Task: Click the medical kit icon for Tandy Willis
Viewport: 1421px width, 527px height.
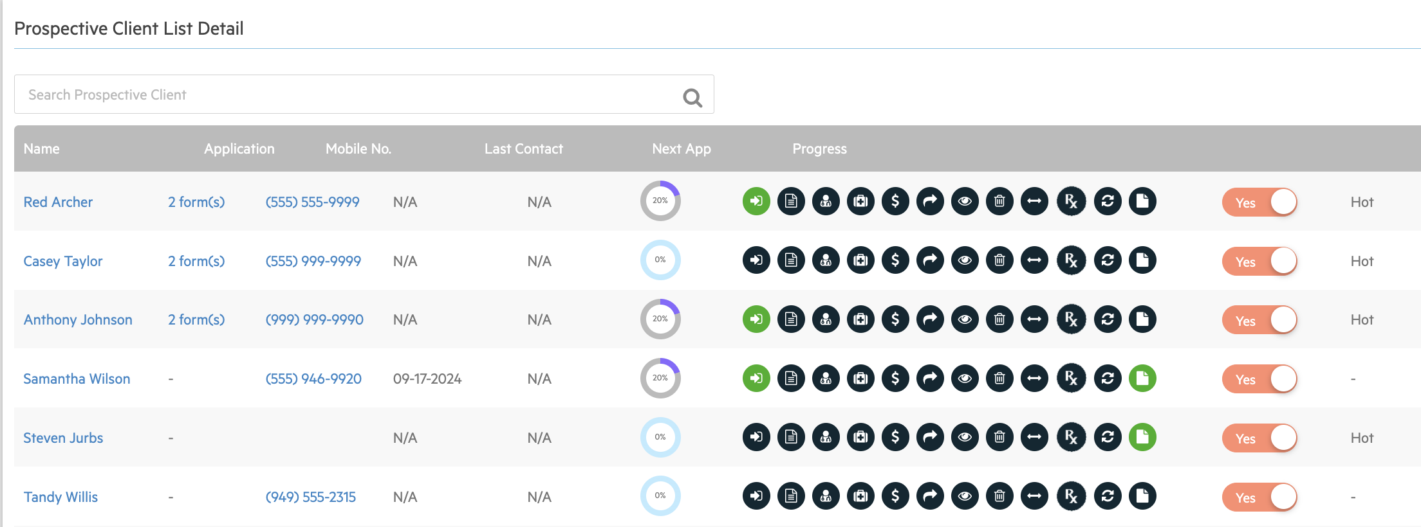Action: (860, 496)
